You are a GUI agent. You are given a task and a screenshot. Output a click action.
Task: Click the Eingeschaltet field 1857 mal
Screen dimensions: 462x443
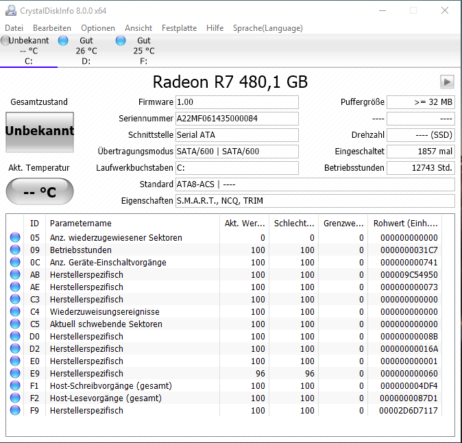tap(421, 152)
